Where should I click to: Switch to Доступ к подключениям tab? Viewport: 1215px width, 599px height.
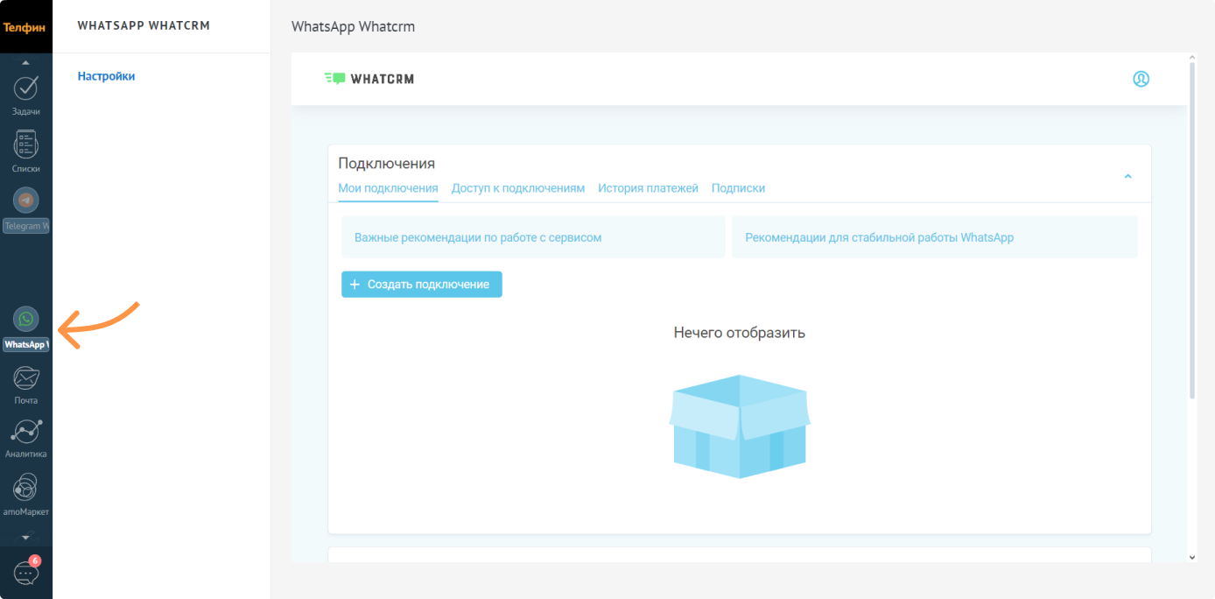[x=518, y=188]
